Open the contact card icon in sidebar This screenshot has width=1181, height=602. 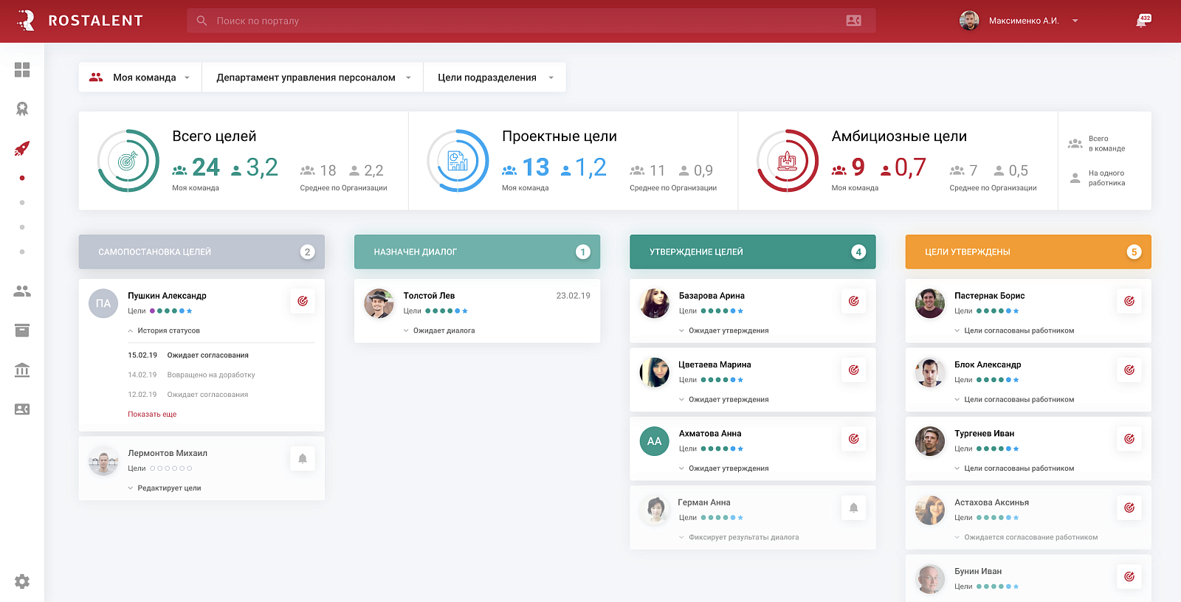click(22, 409)
